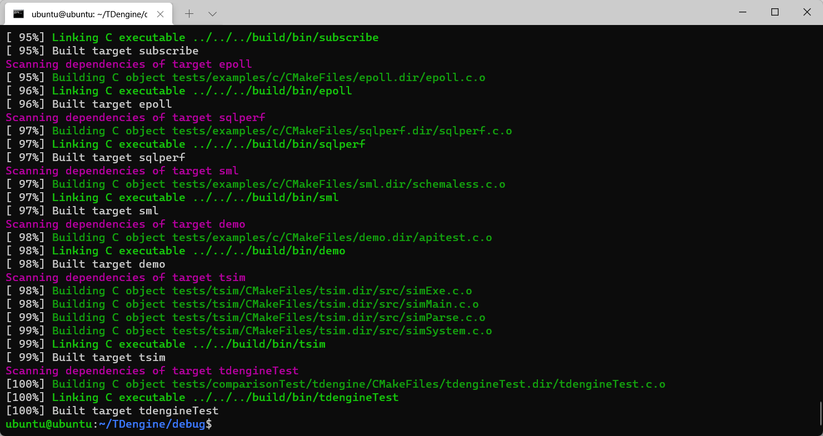This screenshot has height=436, width=823.
Task: Click the 'tsim.dir/src/simSystem.c.o' build line
Action: 249,331
